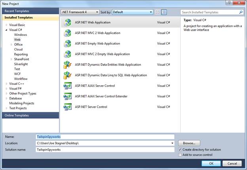Select the Cloud category
This screenshot has height=170, width=247.
click(18, 49)
